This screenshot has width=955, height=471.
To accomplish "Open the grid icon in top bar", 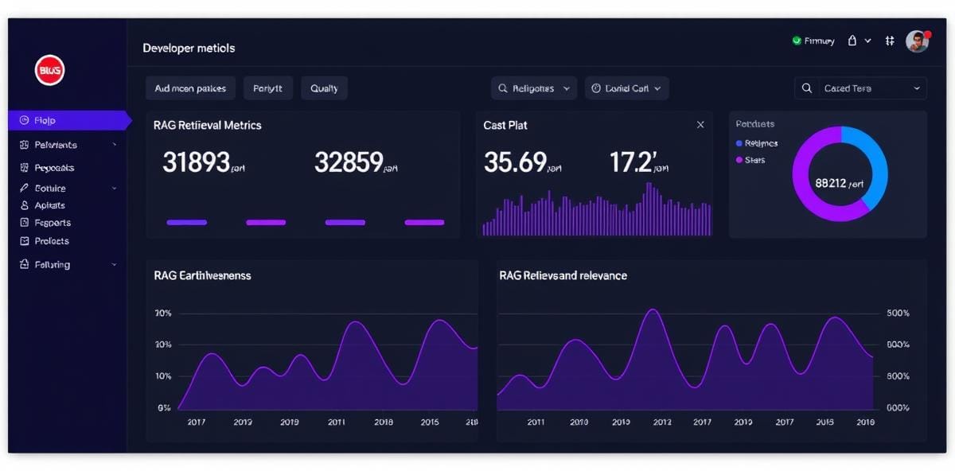I will [890, 41].
